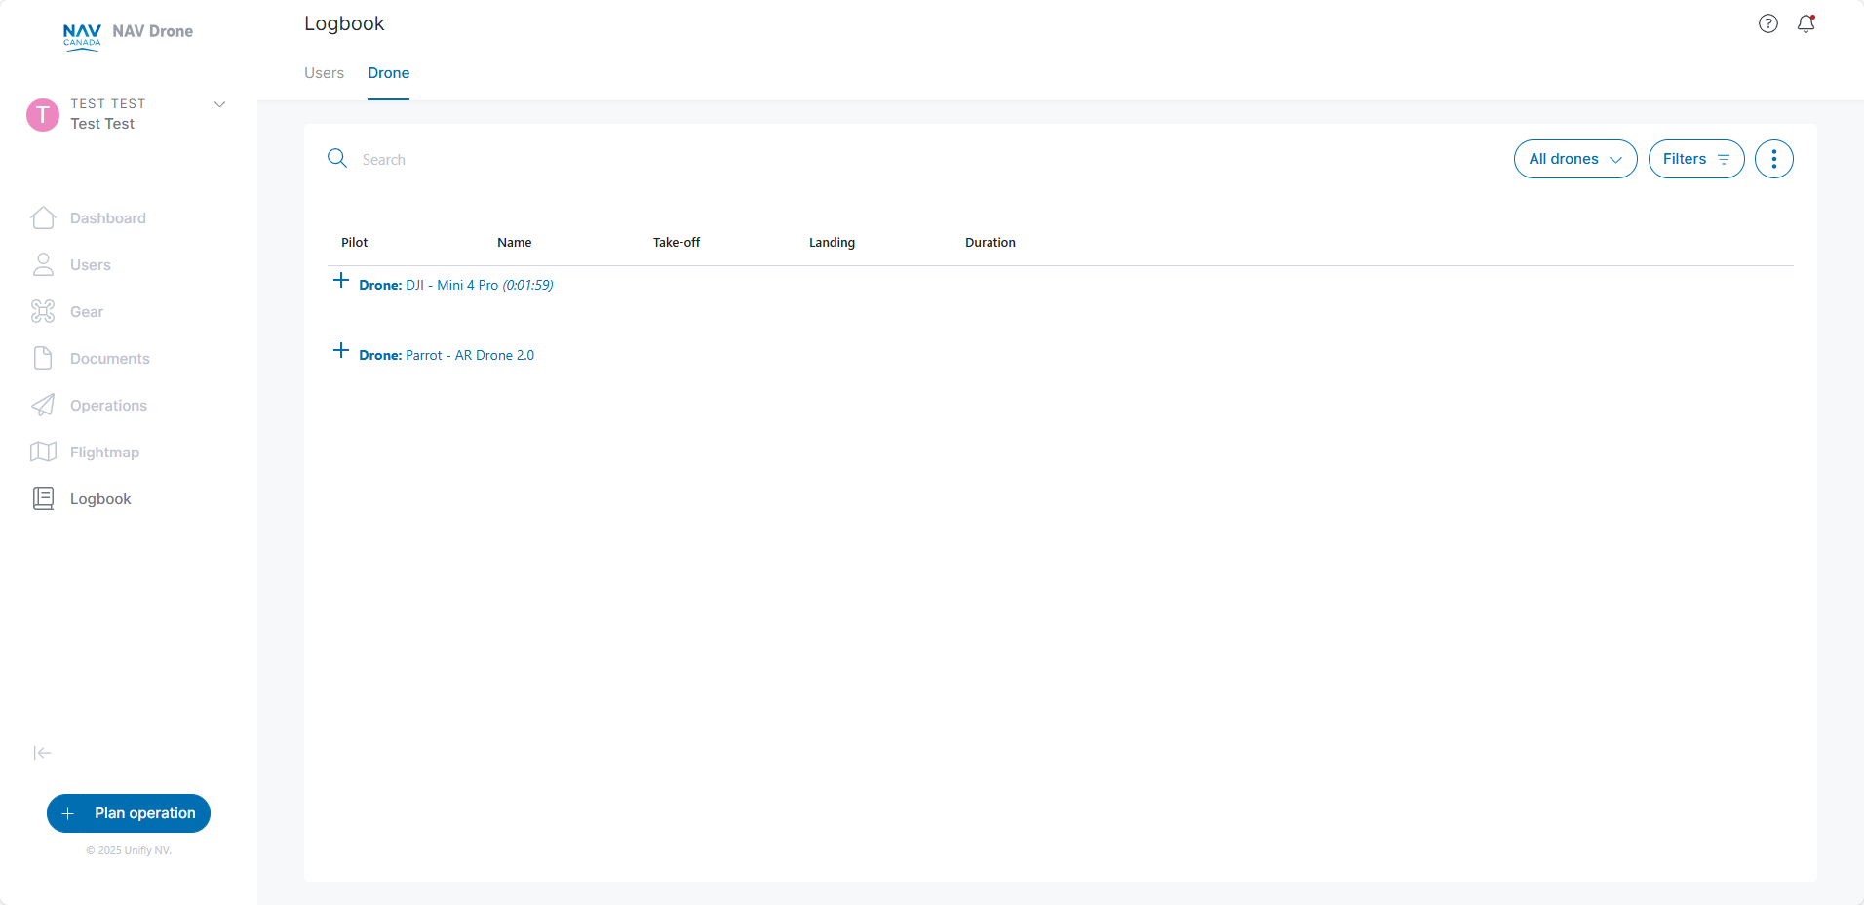Switch to the Users tab in Logbook
The image size is (1864, 905).
pyautogui.click(x=324, y=73)
